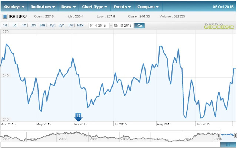Viewport: 237px width, 148px height.
Task: Open the Indicators dropdown menu
Action: tap(43, 7)
